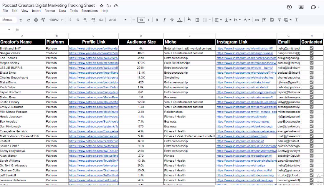
Task: Increase decimal places button
Action: [x=93, y=20]
